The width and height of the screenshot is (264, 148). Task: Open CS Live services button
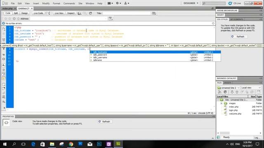(x=235, y=3)
